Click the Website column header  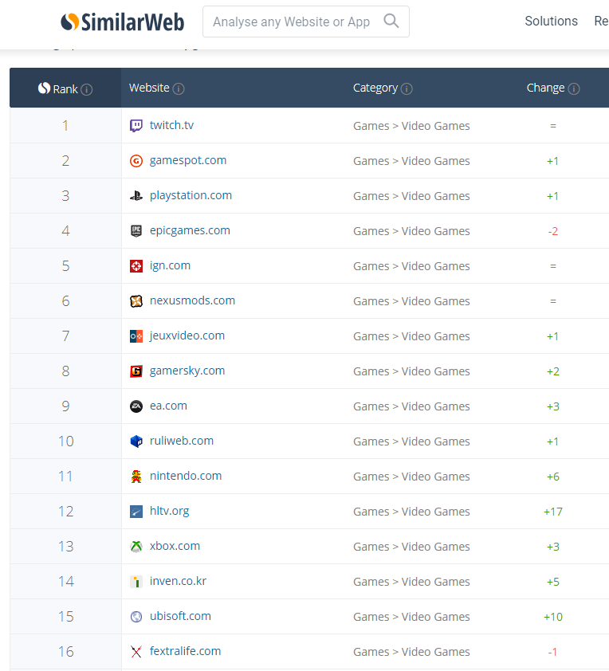click(149, 88)
